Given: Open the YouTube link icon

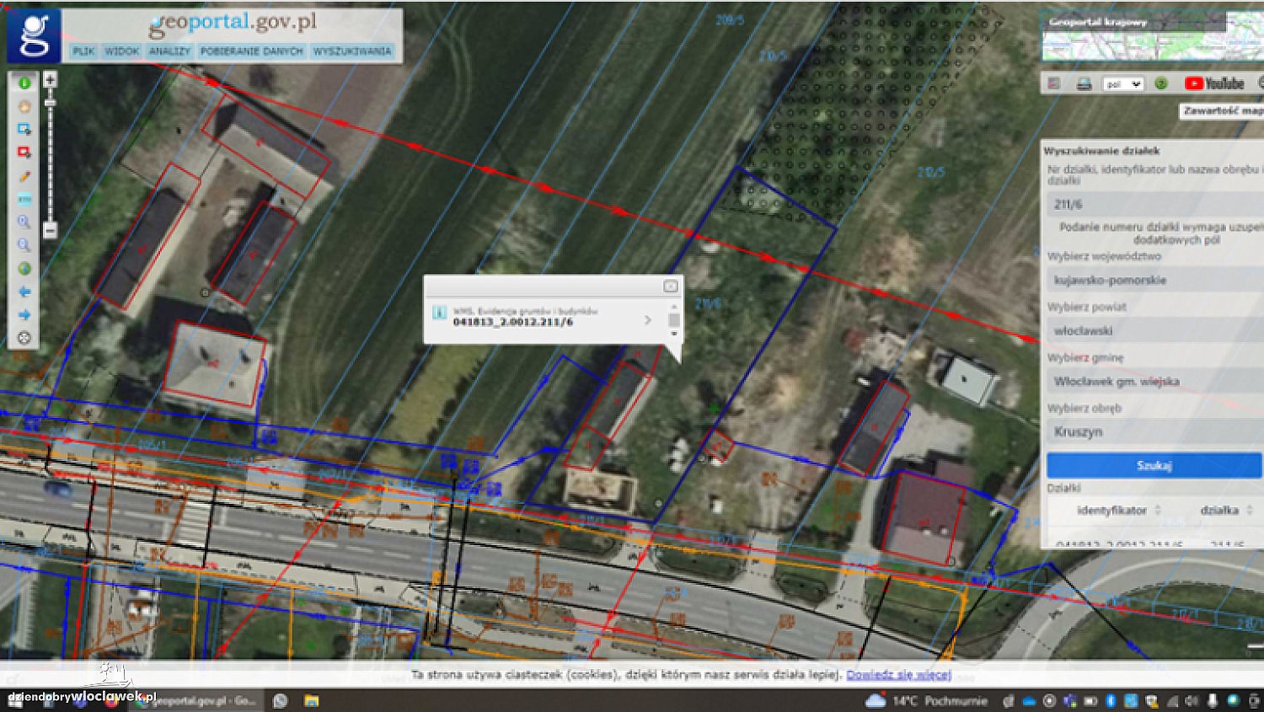Looking at the screenshot, I should 1214,83.
